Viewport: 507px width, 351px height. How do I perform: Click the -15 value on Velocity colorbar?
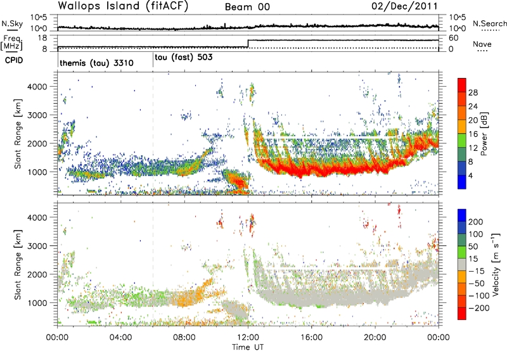(477, 271)
